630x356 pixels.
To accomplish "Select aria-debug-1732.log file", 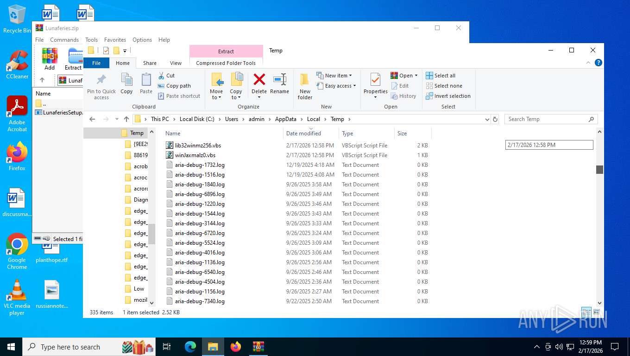I will [x=200, y=165].
